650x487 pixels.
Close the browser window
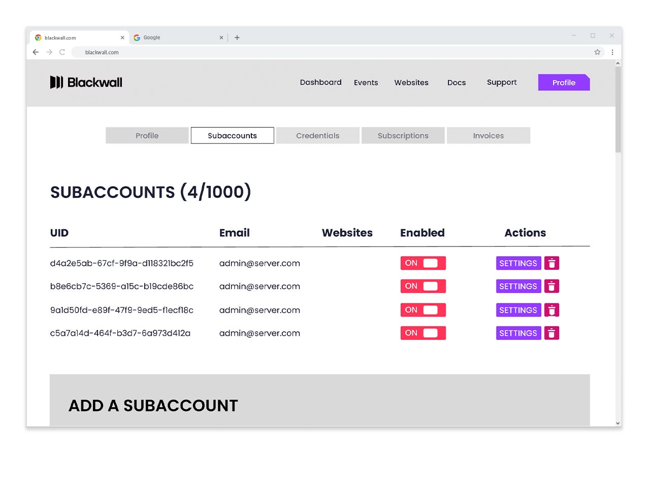click(612, 36)
